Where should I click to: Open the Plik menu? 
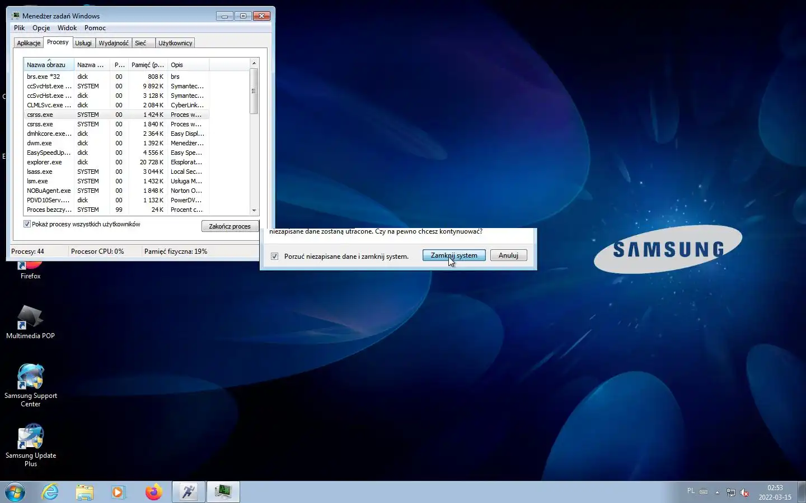pyautogui.click(x=20, y=28)
